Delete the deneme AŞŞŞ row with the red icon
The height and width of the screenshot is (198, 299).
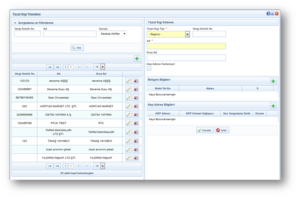tap(136, 81)
